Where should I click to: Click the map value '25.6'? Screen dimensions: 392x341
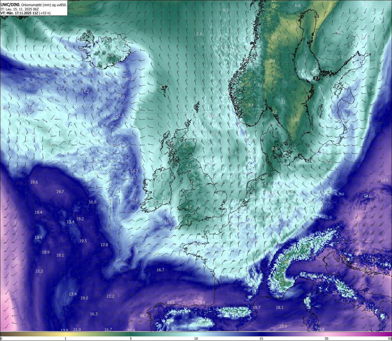[x=171, y=302]
